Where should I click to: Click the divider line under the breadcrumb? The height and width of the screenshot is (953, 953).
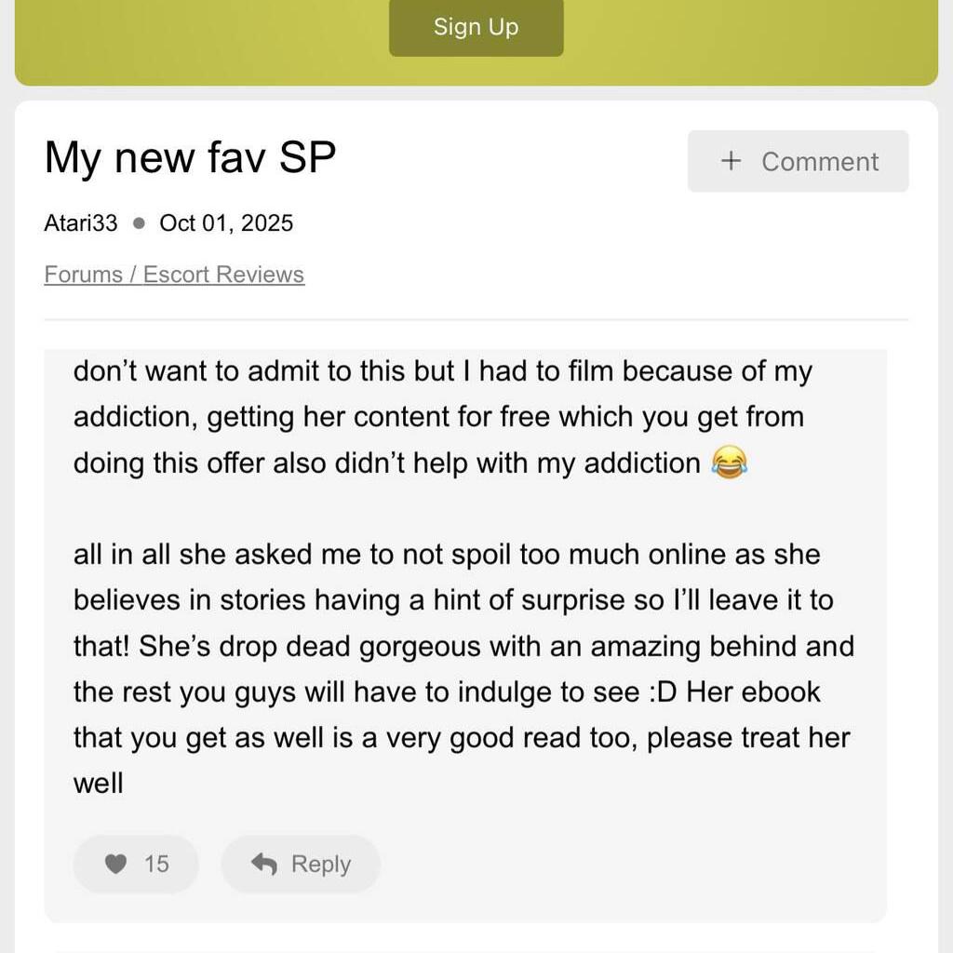tap(476, 319)
